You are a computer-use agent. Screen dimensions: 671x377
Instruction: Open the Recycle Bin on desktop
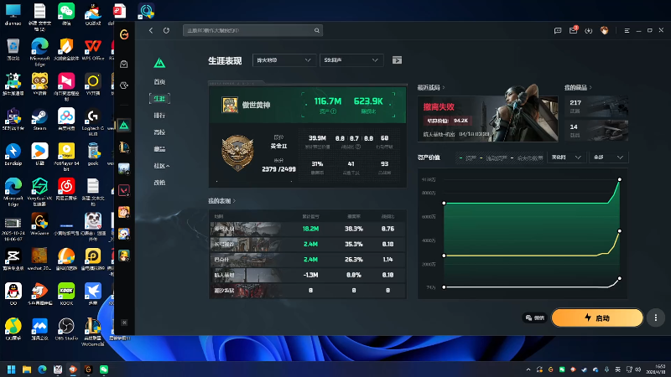click(13, 49)
